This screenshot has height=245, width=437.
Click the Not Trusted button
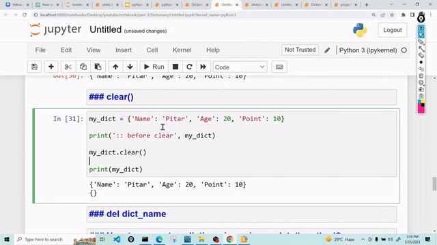coord(300,50)
